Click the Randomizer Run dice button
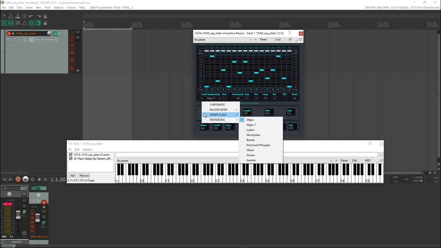 pyautogui.click(x=224, y=98)
